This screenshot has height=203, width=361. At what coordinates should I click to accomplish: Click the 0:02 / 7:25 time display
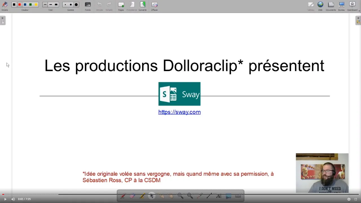pos(24,199)
